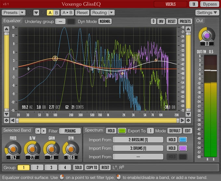Screen dimensions: 221x181
Task: Click the COPY TO button
Action: click(x=91, y=167)
